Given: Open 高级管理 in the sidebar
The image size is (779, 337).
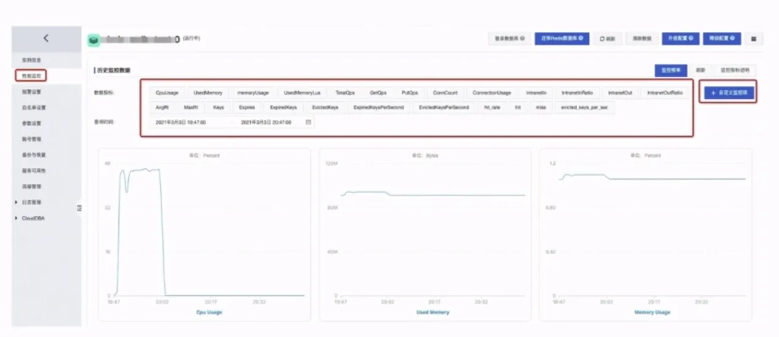Looking at the screenshot, I should 31,186.
